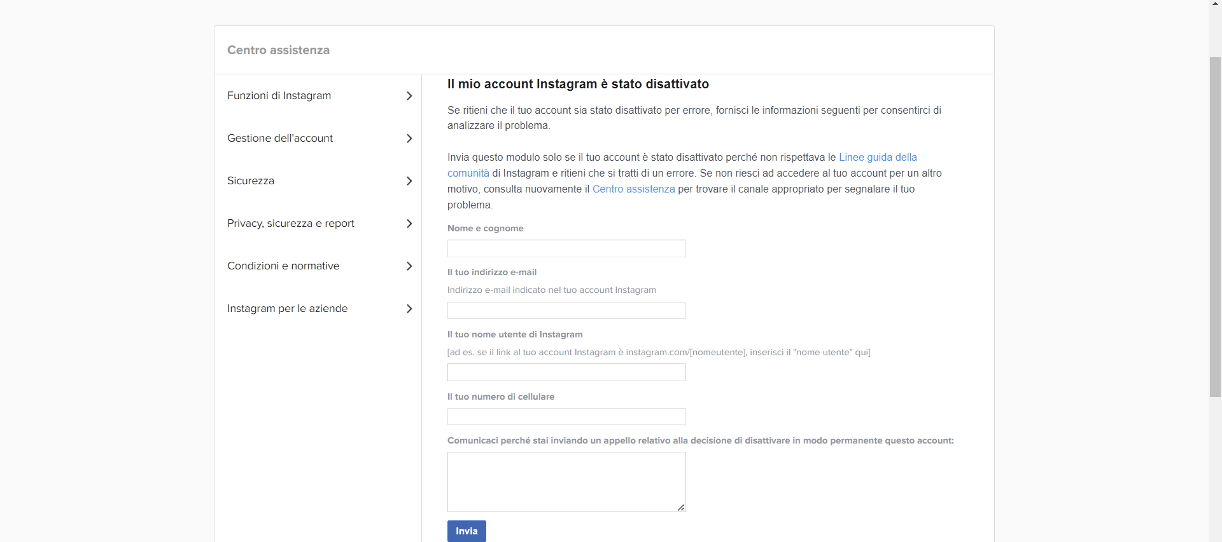
Task: Select "Gestione dell'account" sidebar entry
Action: tap(280, 138)
